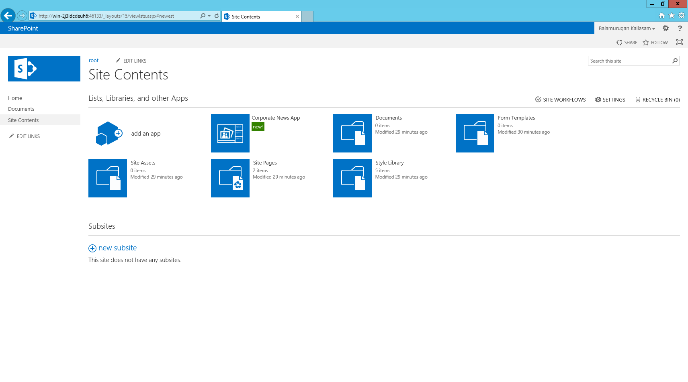Image resolution: width=688 pixels, height=382 pixels.
Task: Open the Form Templates tile icon
Action: 475,133
